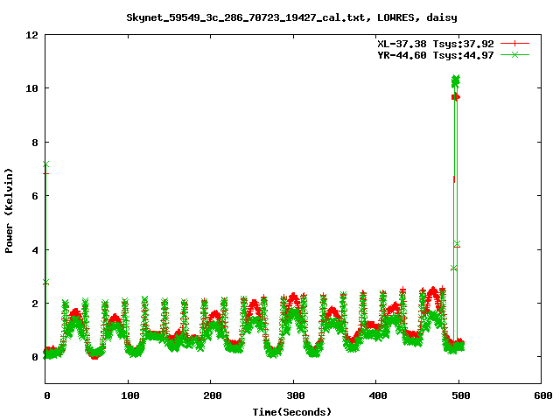The height and width of the screenshot is (420, 560).
Task: Click the XL-37.38 Tsys:37.92 legend label
Action: point(436,44)
